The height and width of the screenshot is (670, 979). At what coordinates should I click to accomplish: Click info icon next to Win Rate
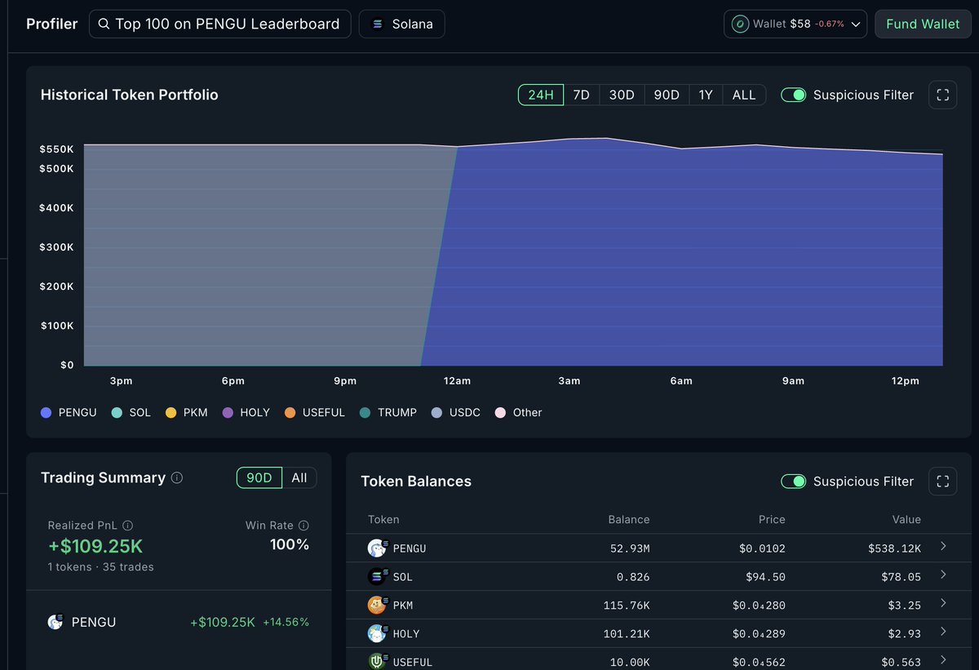(303, 526)
